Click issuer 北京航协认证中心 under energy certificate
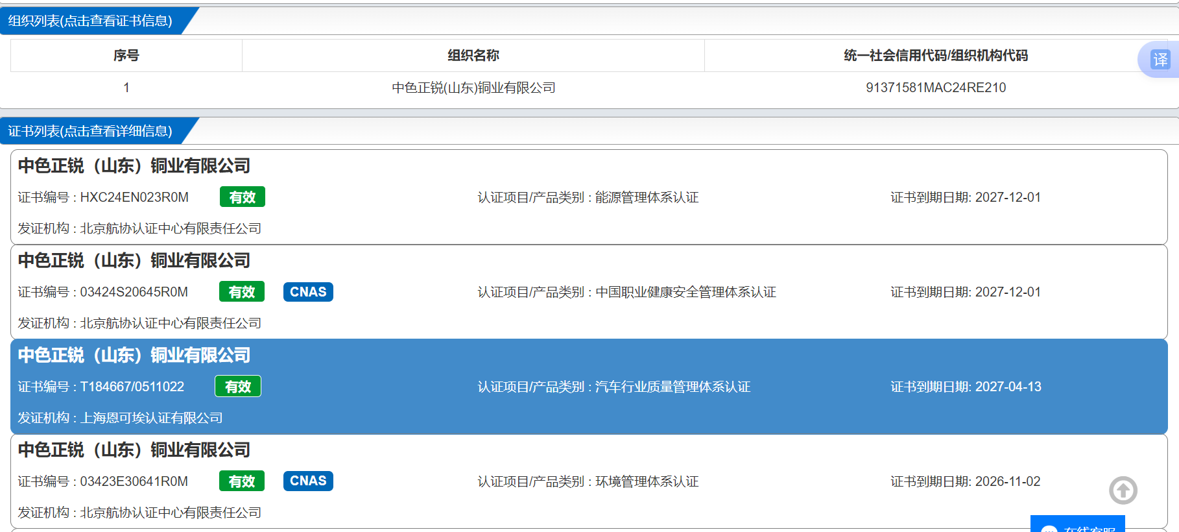Image resolution: width=1179 pixels, height=532 pixels. click(x=171, y=228)
